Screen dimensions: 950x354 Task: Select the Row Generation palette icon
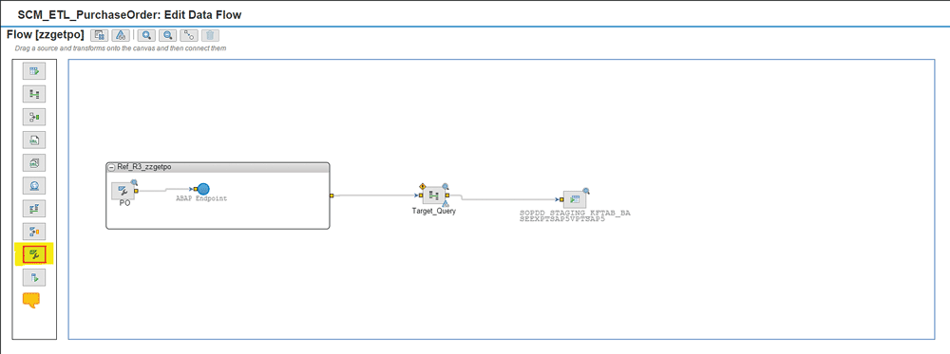tap(34, 232)
